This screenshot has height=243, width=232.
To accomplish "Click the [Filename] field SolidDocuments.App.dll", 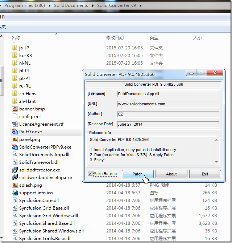I will pyautogui.click(x=168, y=94).
